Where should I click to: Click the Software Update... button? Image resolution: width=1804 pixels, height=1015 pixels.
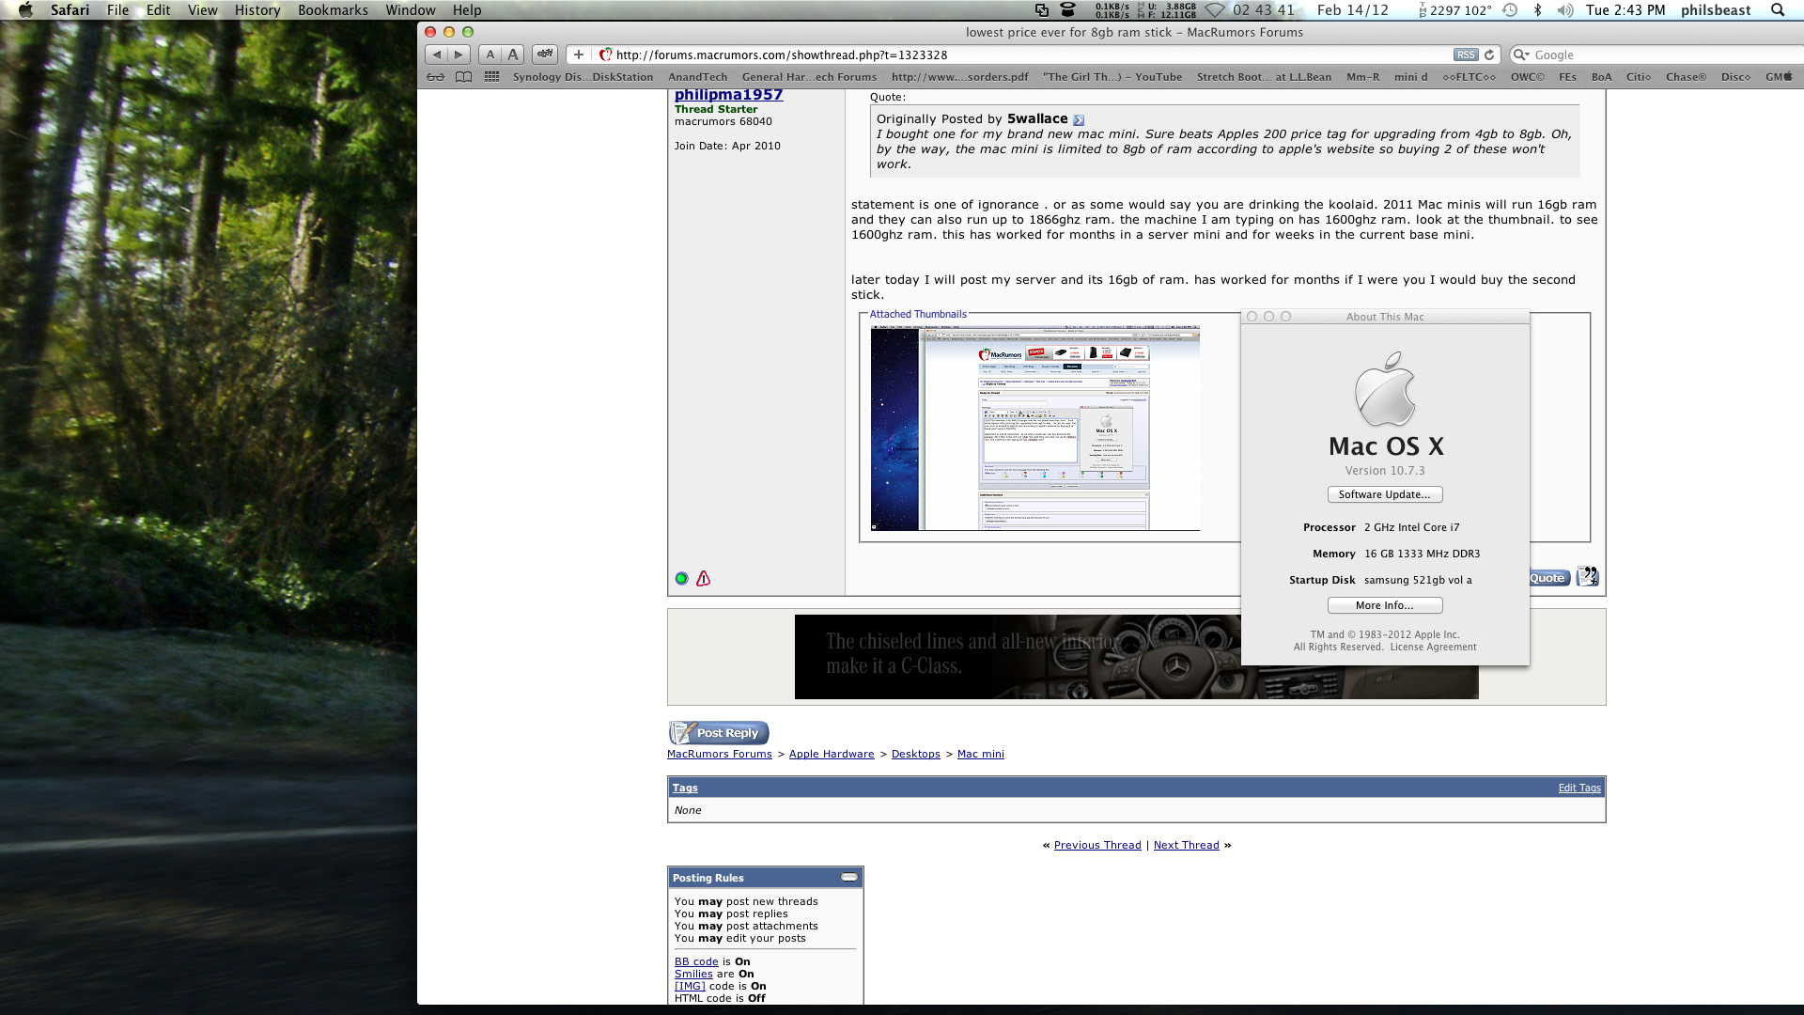[x=1384, y=494]
